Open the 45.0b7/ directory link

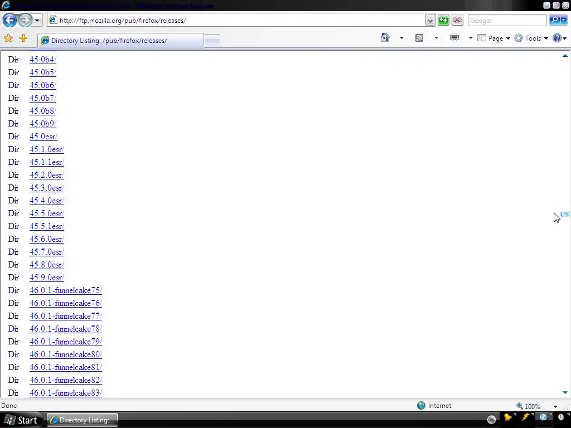(x=42, y=98)
